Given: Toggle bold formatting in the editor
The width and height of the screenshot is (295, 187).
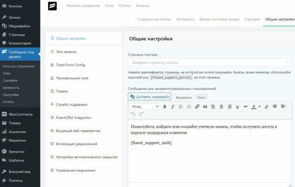Looking at the screenshot, I should click(165, 107).
